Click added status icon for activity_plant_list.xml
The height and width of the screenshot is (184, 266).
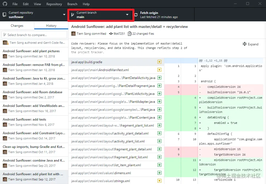coord(159,141)
